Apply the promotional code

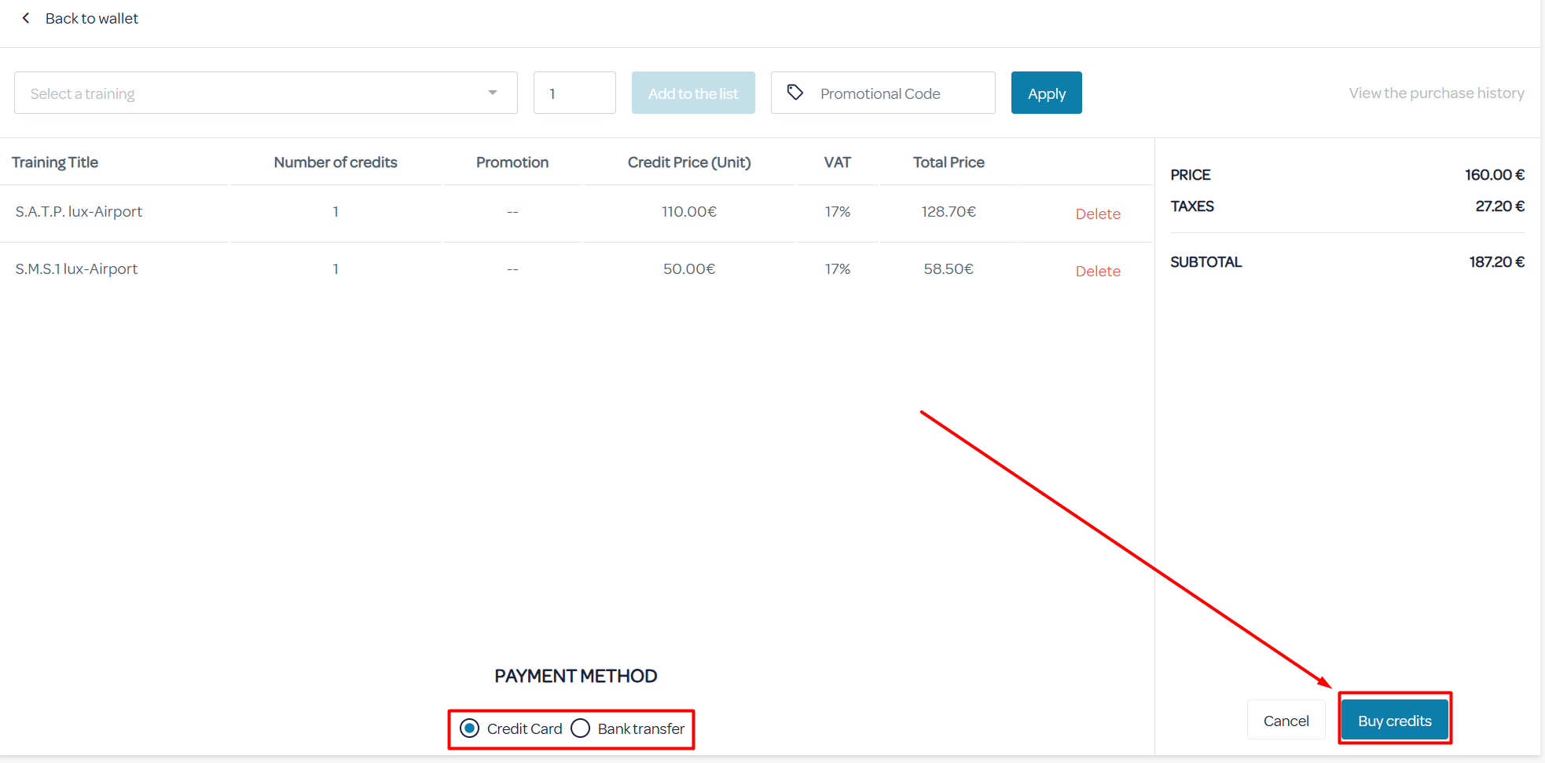tap(1046, 93)
